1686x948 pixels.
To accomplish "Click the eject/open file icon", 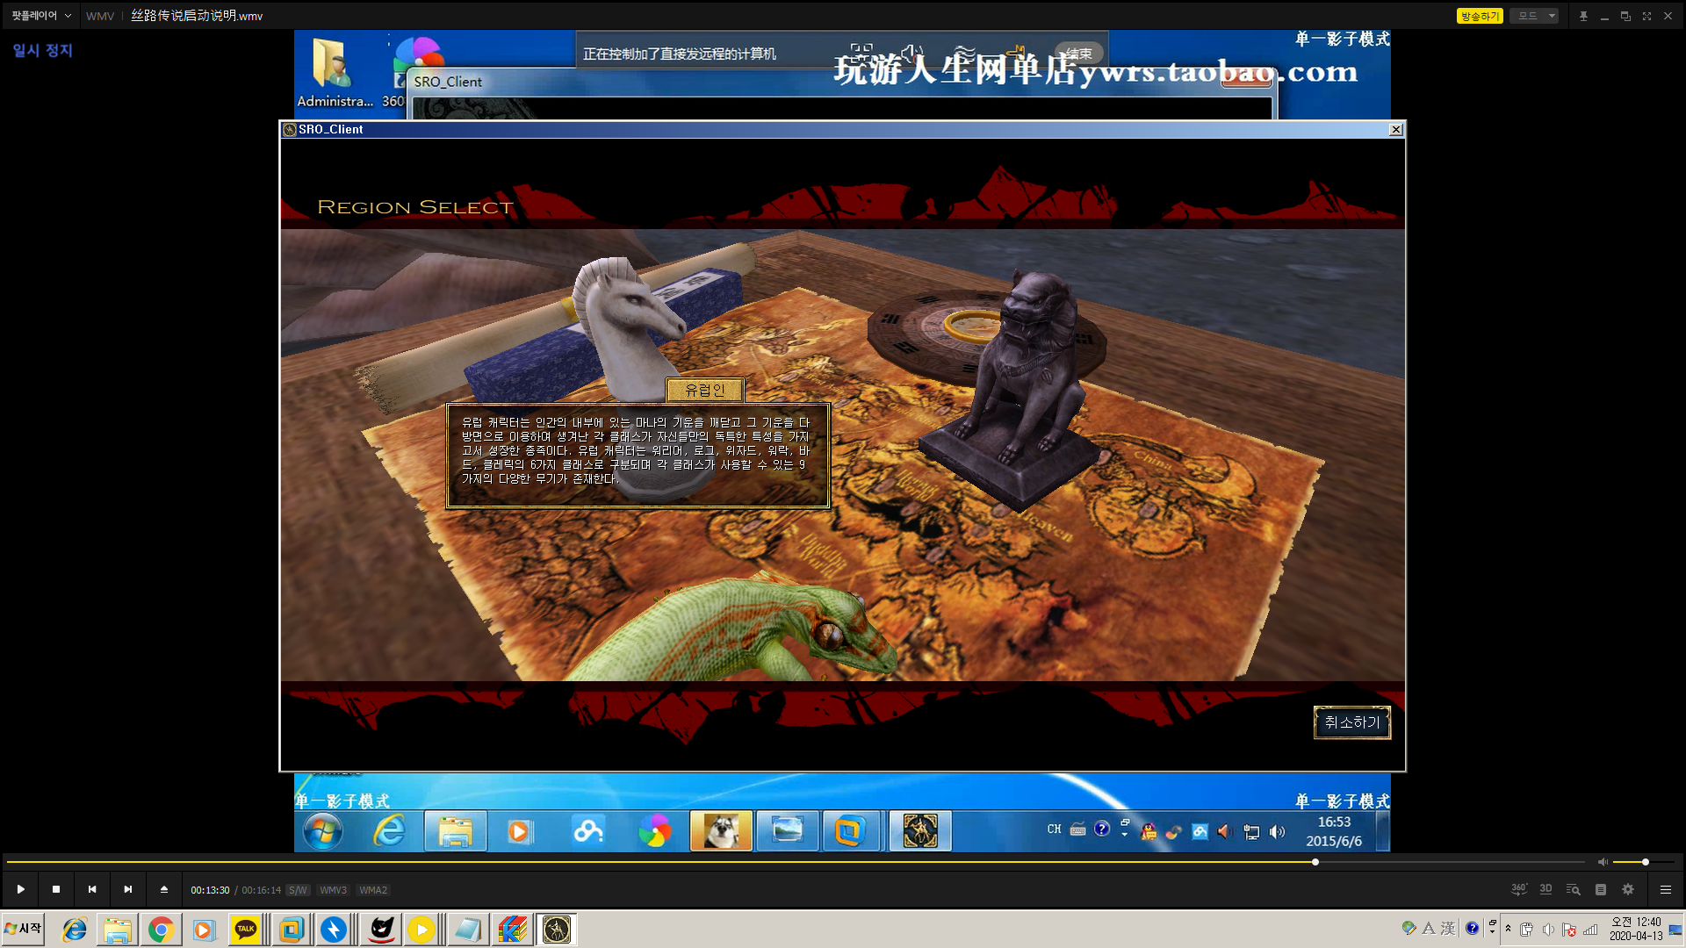I will point(164,889).
